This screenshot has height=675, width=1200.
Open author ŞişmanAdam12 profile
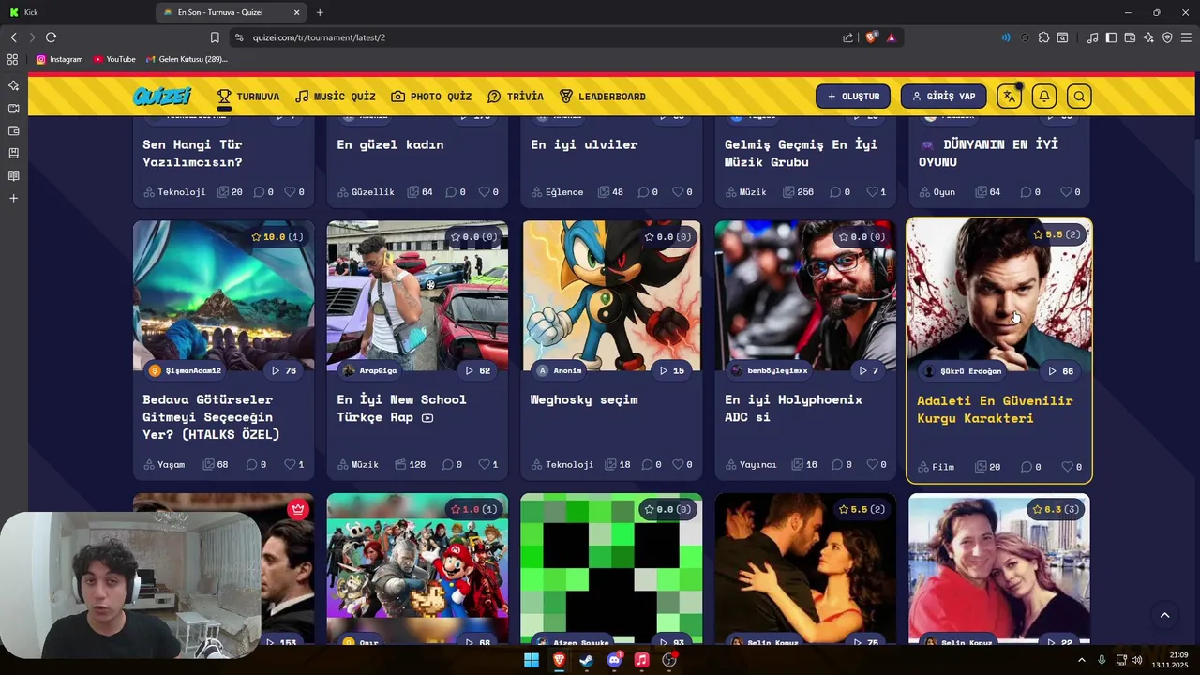186,370
